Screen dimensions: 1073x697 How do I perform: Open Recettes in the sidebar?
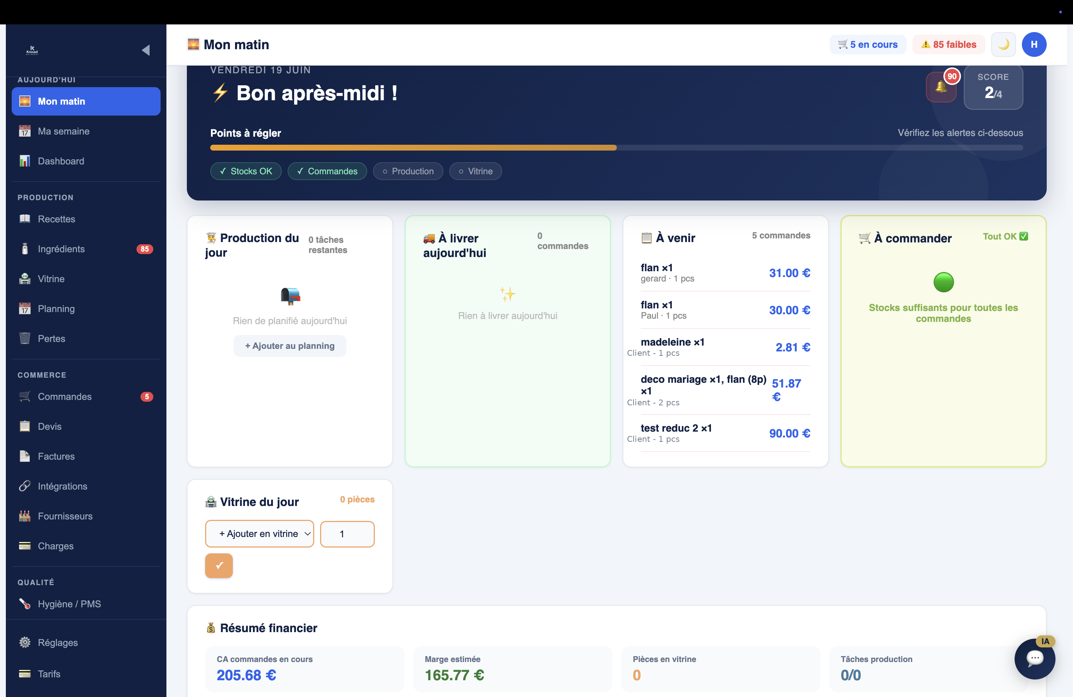(x=86, y=219)
